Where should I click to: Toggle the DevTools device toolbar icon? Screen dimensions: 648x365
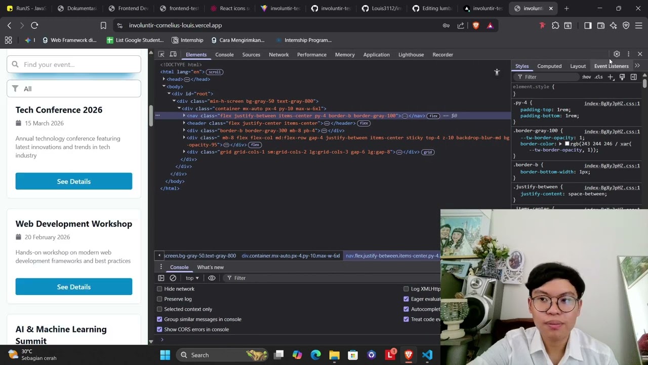pos(173,54)
